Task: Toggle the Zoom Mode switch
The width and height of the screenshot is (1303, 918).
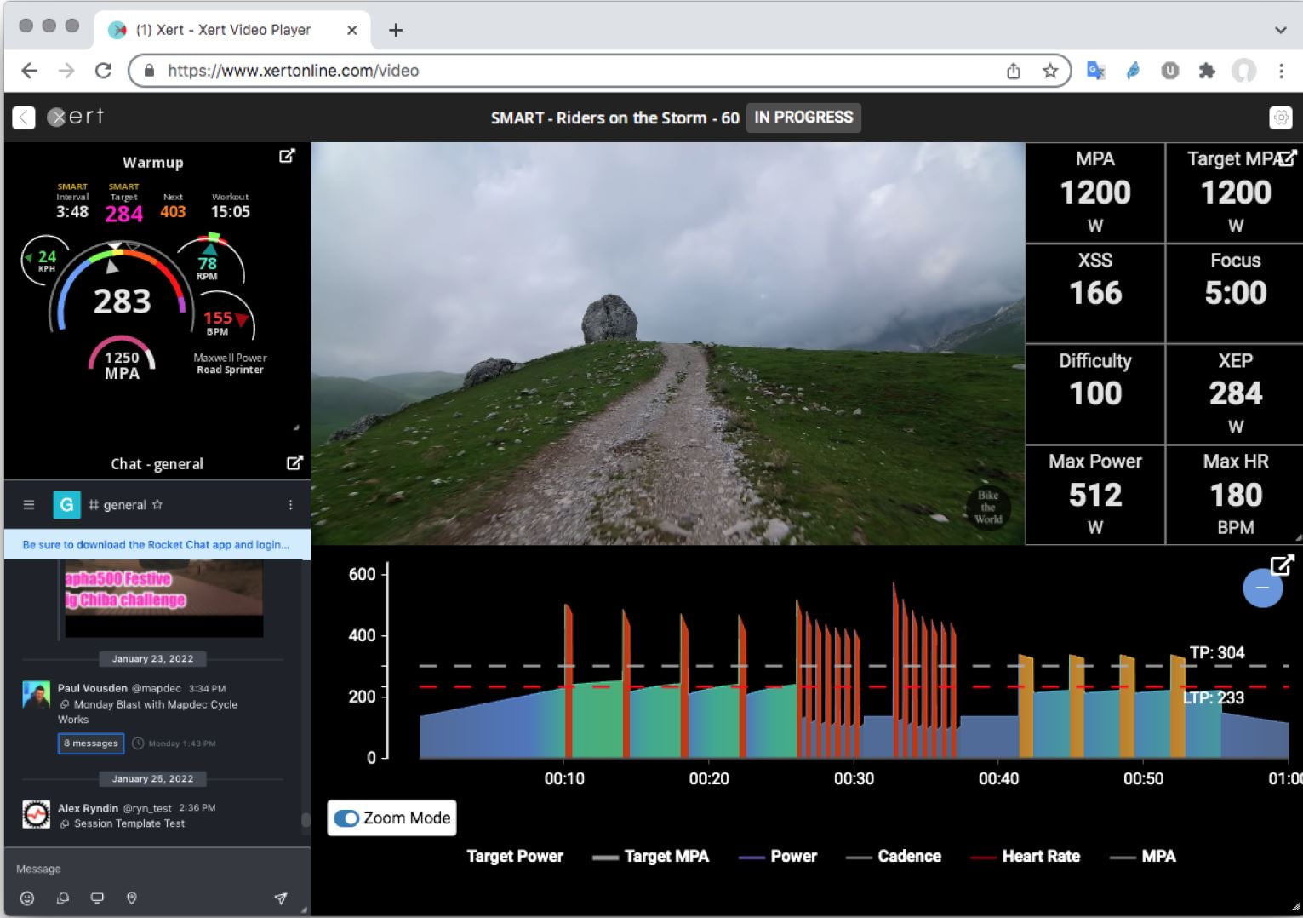Action: pos(346,818)
